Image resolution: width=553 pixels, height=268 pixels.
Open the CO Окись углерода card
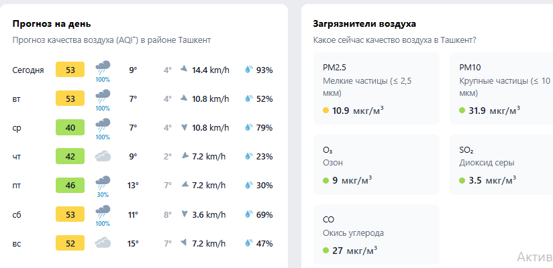coord(376,234)
